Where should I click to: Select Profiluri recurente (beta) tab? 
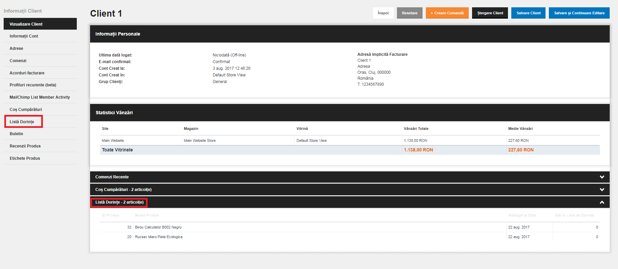(40, 85)
